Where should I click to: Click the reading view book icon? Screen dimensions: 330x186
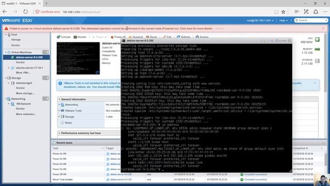276,12
